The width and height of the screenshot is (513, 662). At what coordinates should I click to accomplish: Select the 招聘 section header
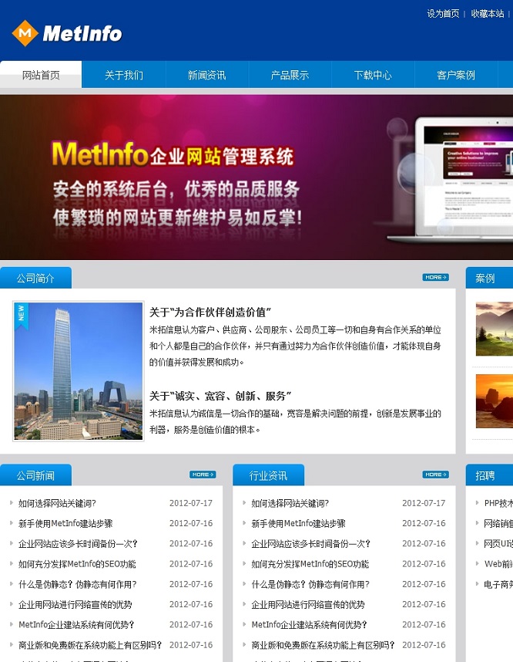pos(489,475)
